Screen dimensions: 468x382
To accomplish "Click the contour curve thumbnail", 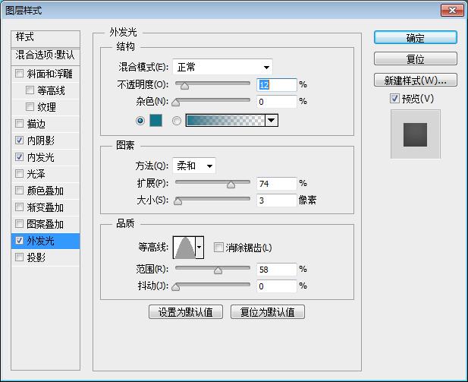I will [x=184, y=247].
